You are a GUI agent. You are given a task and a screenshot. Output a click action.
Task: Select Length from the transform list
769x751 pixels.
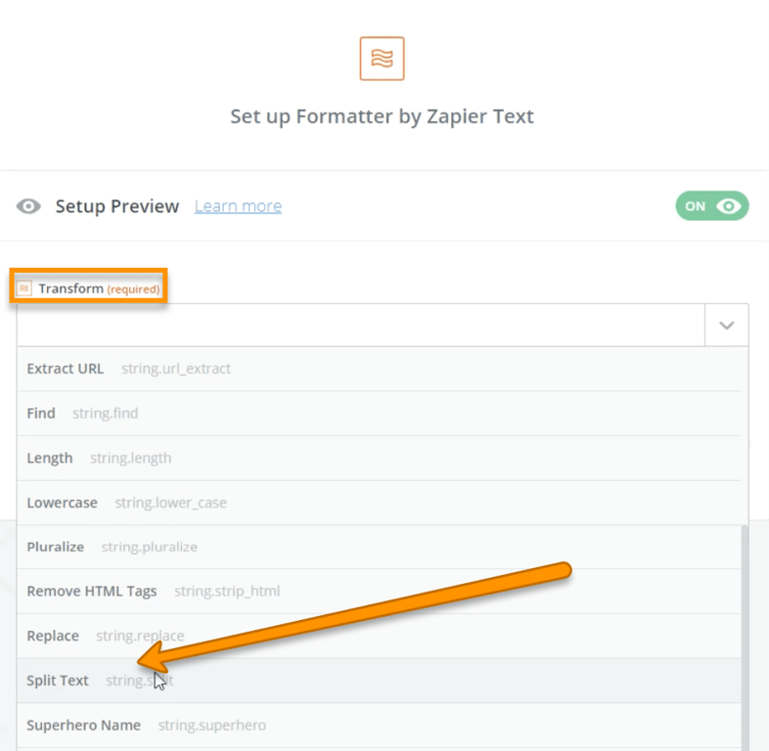pyautogui.click(x=50, y=458)
